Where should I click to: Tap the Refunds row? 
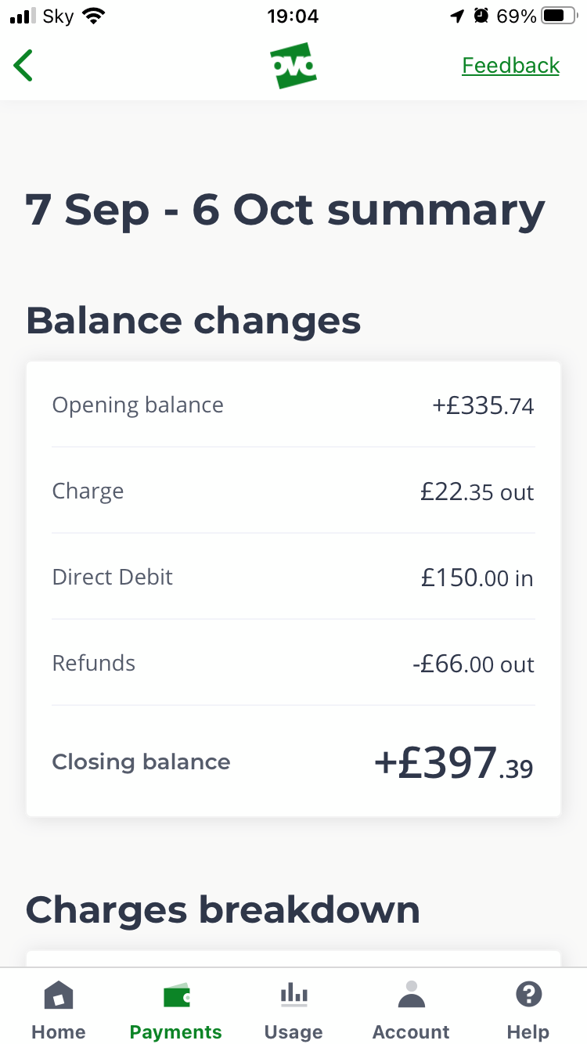(x=293, y=664)
